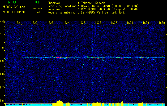This screenshot has height=106, width=167.
Task: Click the version number 1.0.0
Action: pyautogui.click(x=36, y=2)
